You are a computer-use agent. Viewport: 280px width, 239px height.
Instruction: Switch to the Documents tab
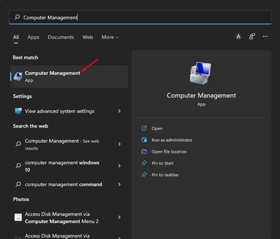(x=61, y=37)
